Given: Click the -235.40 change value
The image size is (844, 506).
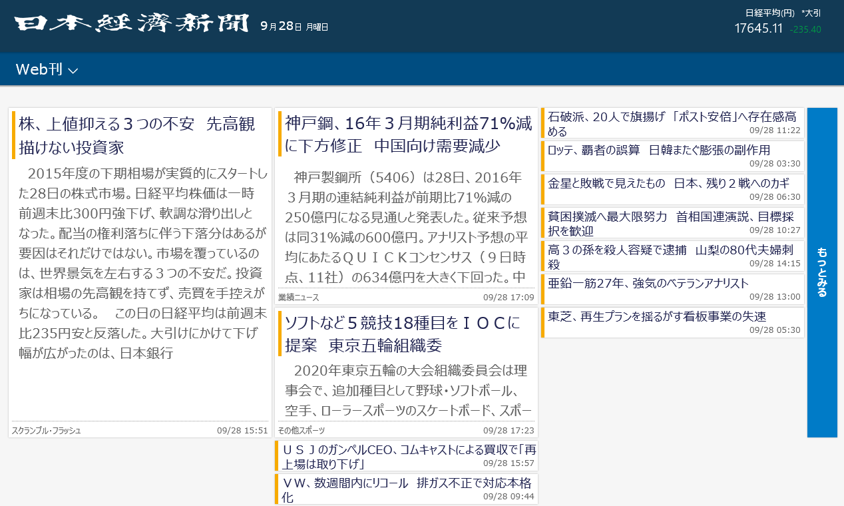Looking at the screenshot, I should (x=805, y=29).
